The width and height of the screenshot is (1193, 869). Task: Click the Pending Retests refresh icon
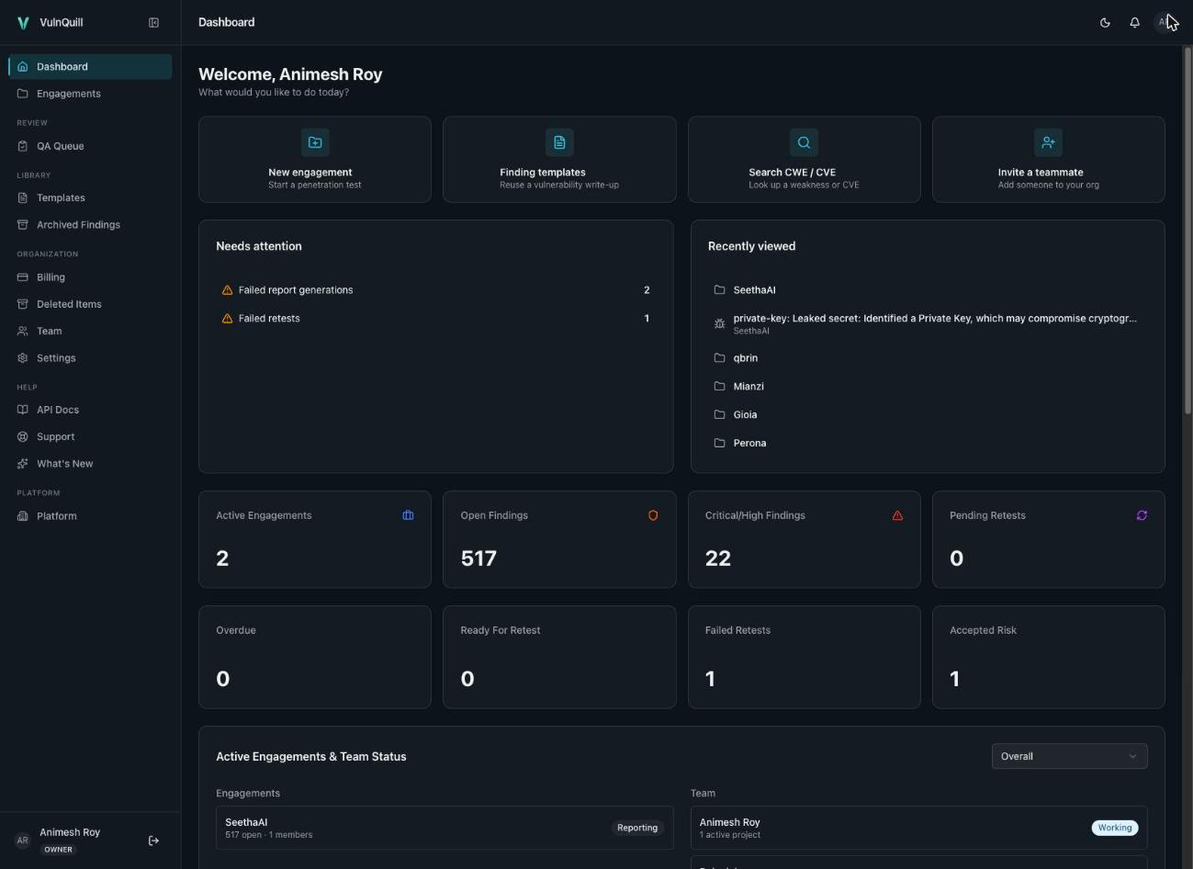1142,515
